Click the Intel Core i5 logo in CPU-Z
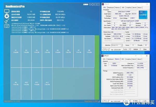This screenshot has height=107, width=156. coord(143,15)
